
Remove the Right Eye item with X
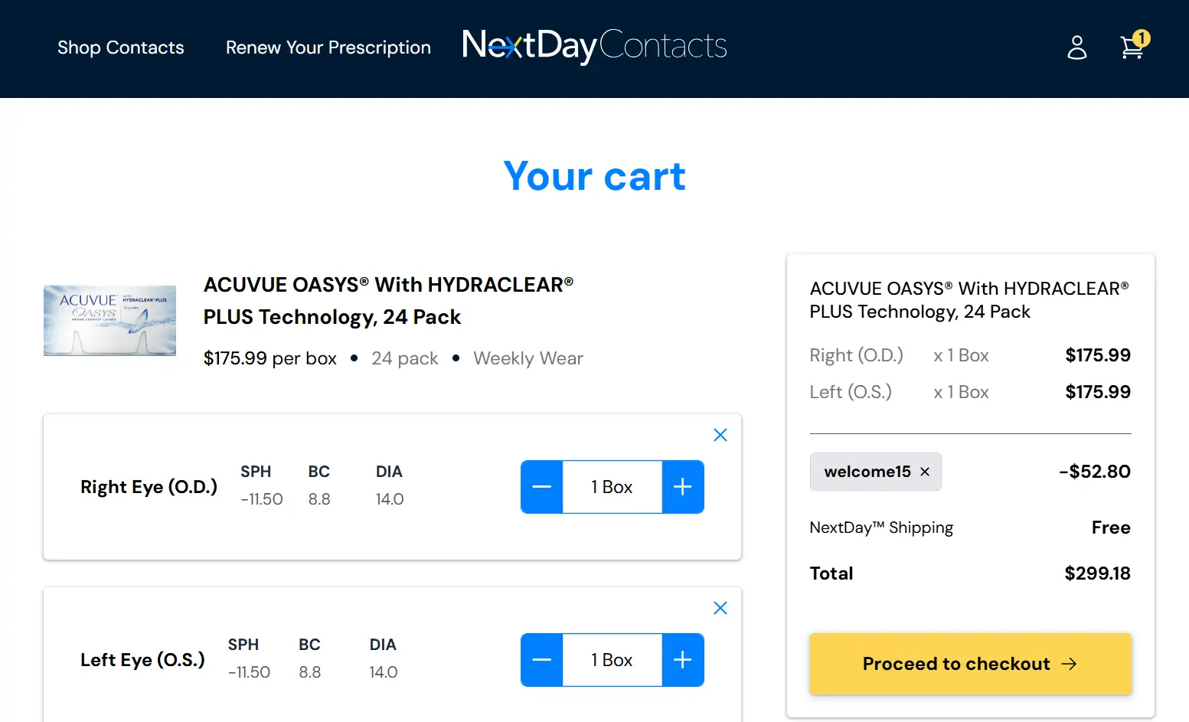pyautogui.click(x=720, y=435)
